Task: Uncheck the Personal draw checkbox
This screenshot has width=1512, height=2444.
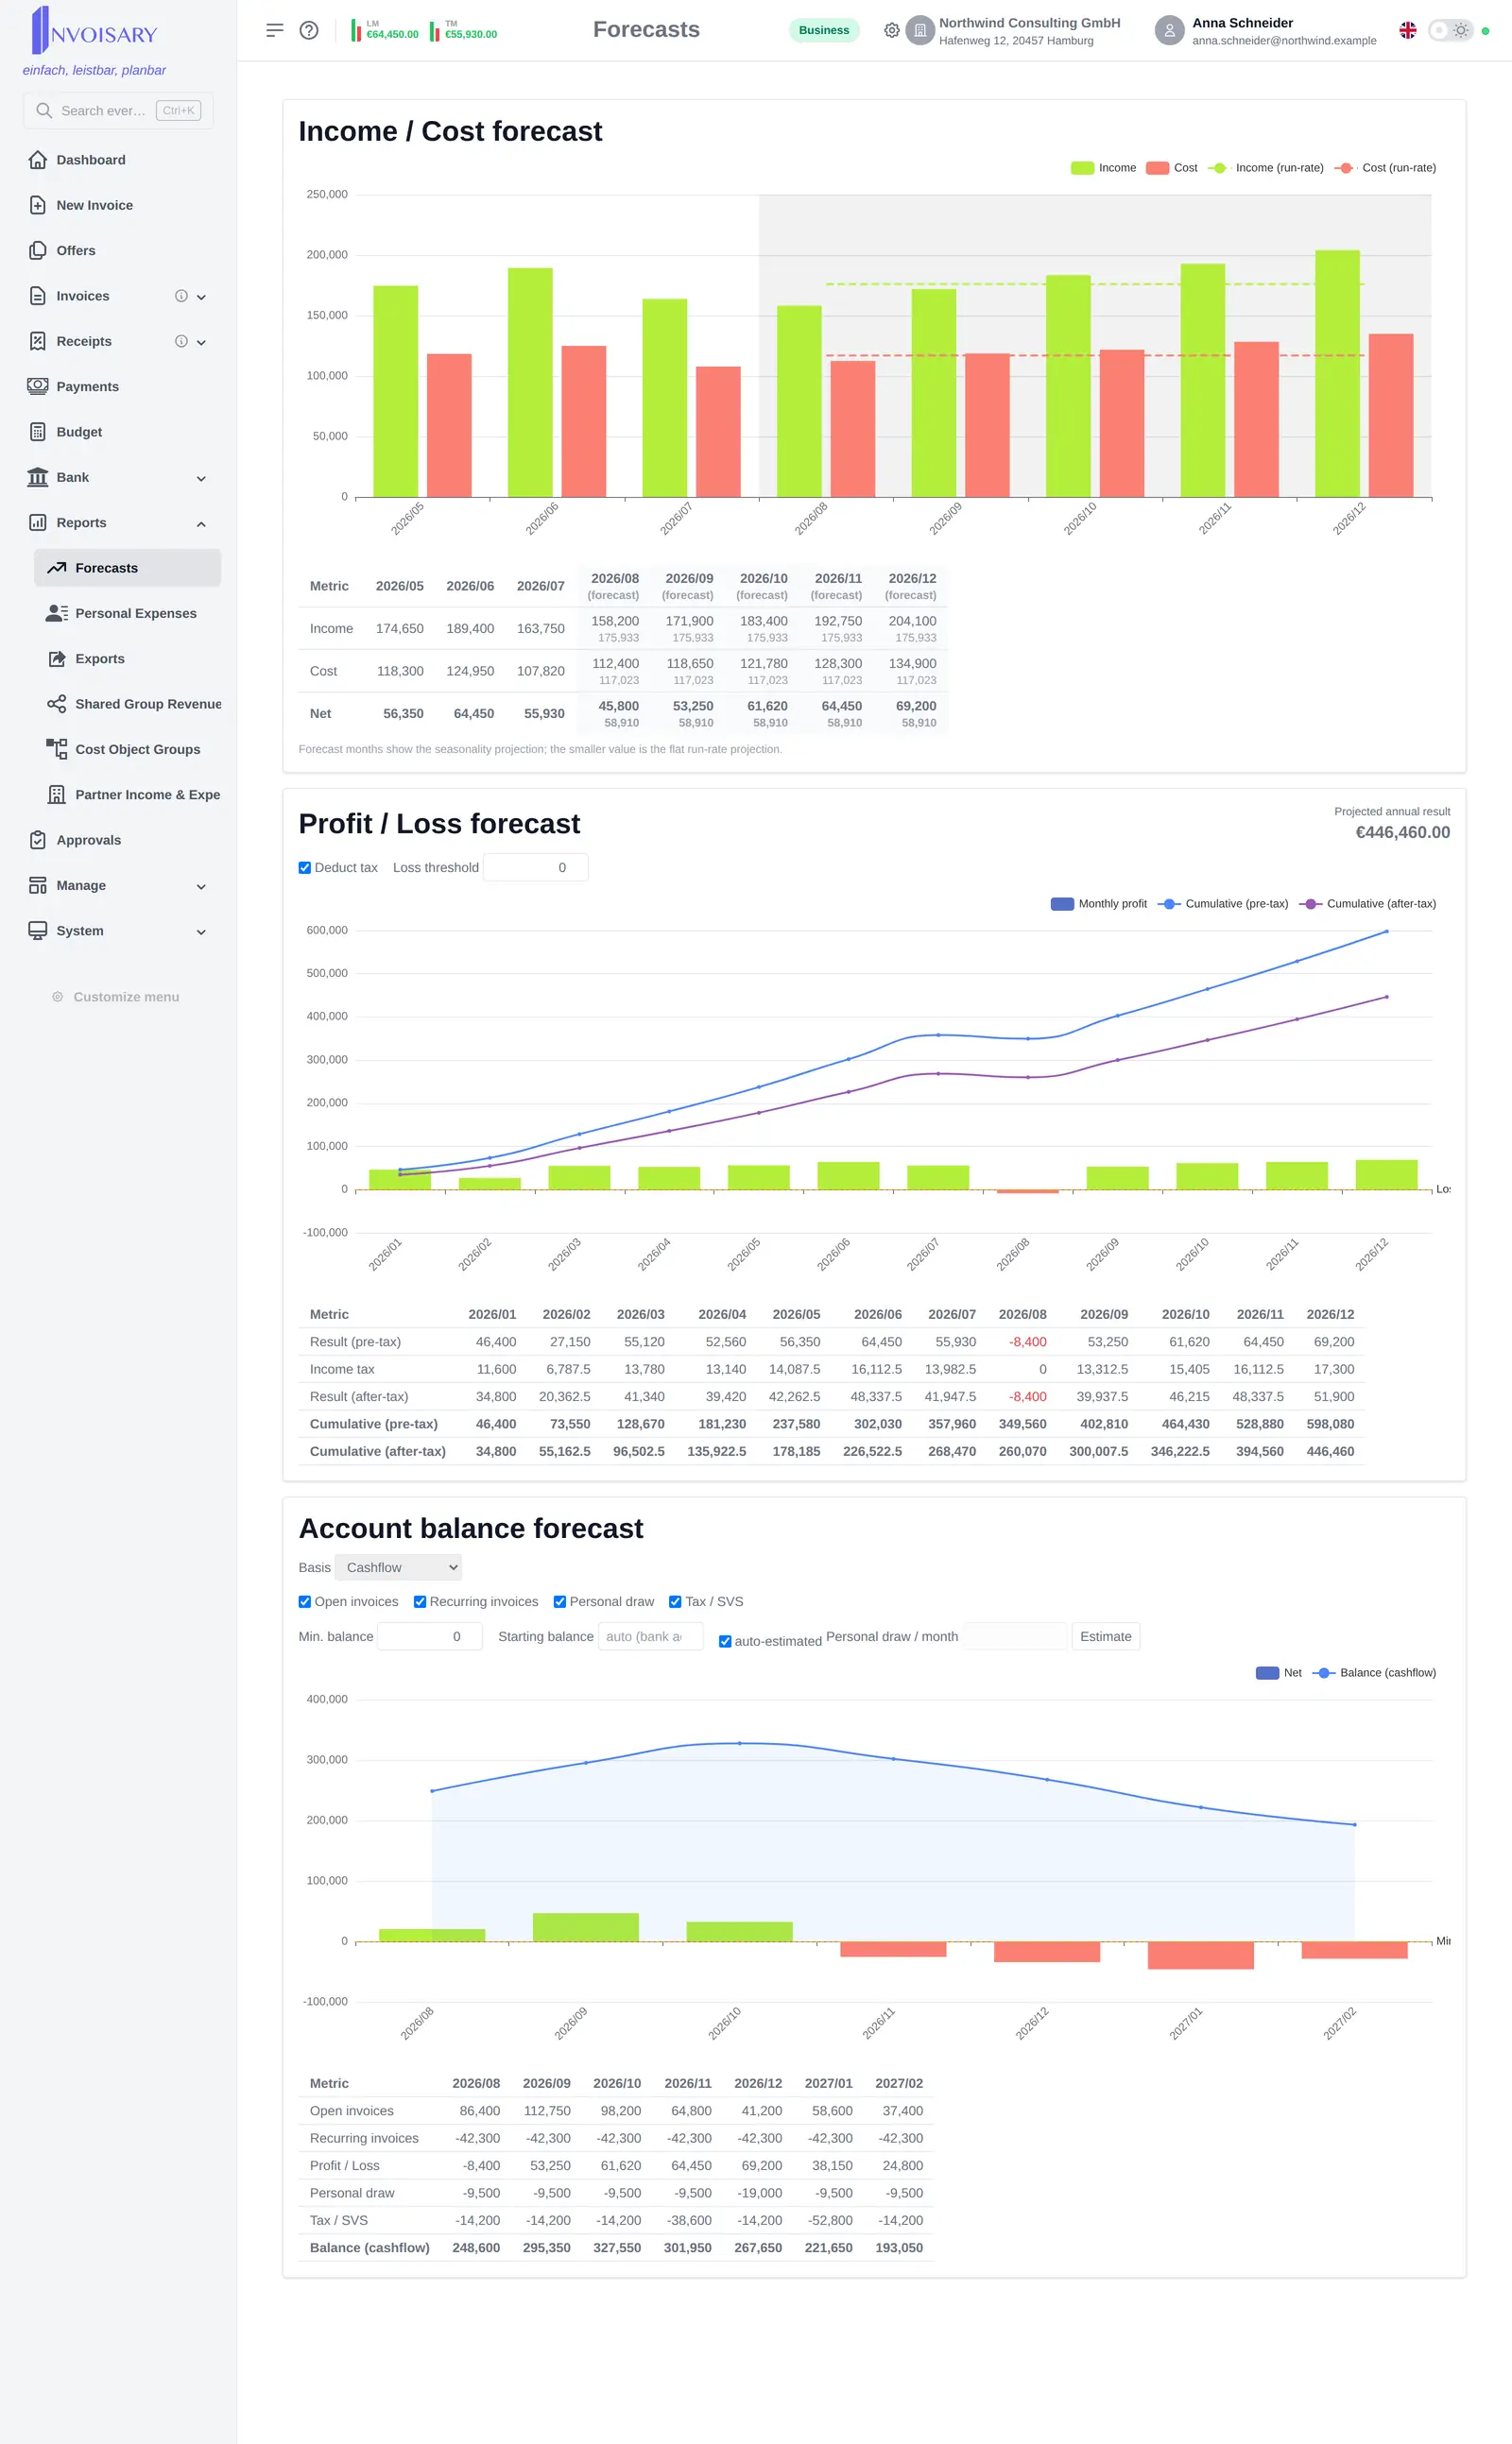Action: click(560, 1601)
